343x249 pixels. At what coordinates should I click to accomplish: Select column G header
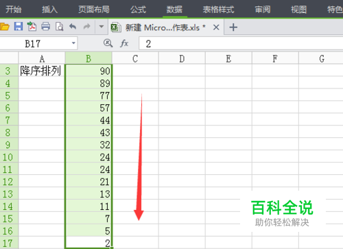pyautogui.click(x=321, y=58)
